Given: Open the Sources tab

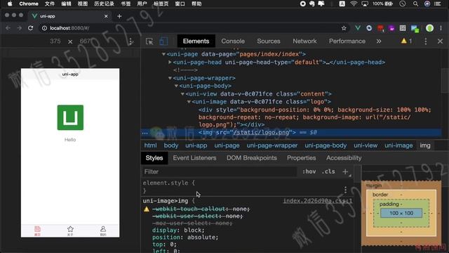Looking at the screenshot, I should click(269, 41).
